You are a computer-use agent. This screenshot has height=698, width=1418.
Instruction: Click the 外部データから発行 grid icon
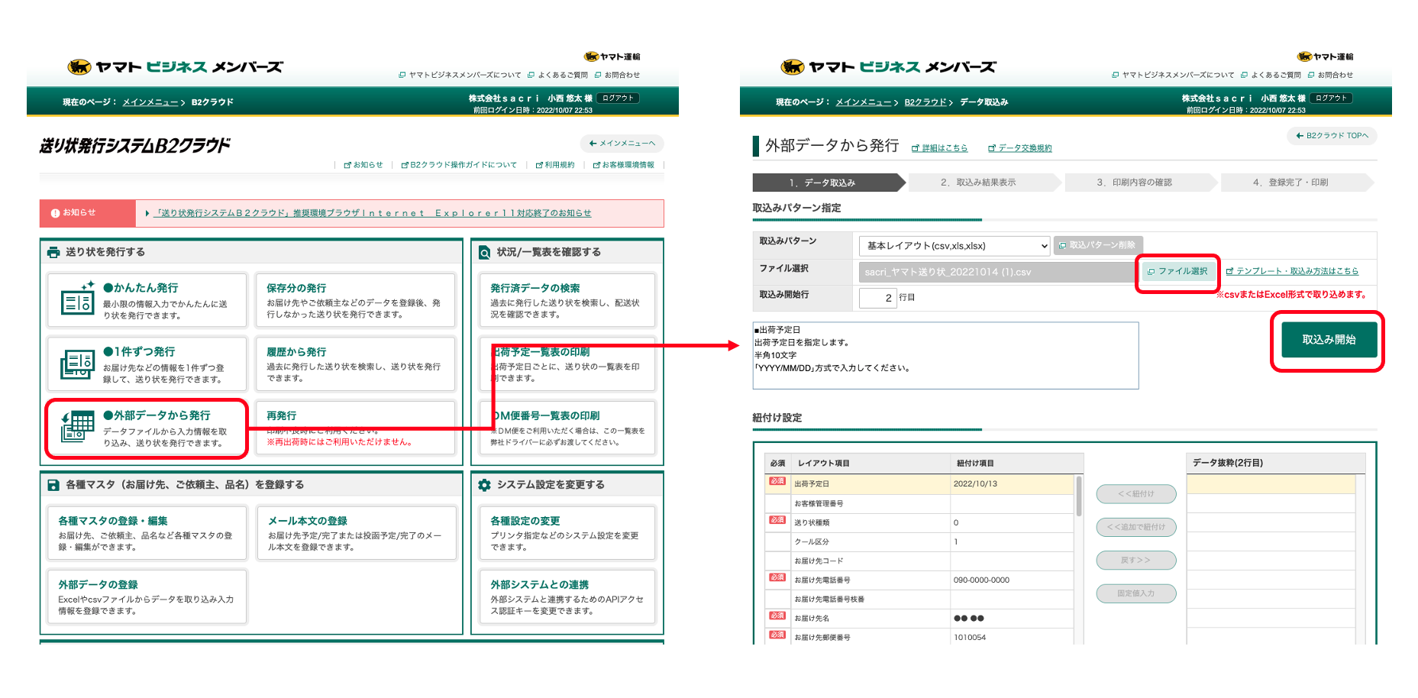77,426
